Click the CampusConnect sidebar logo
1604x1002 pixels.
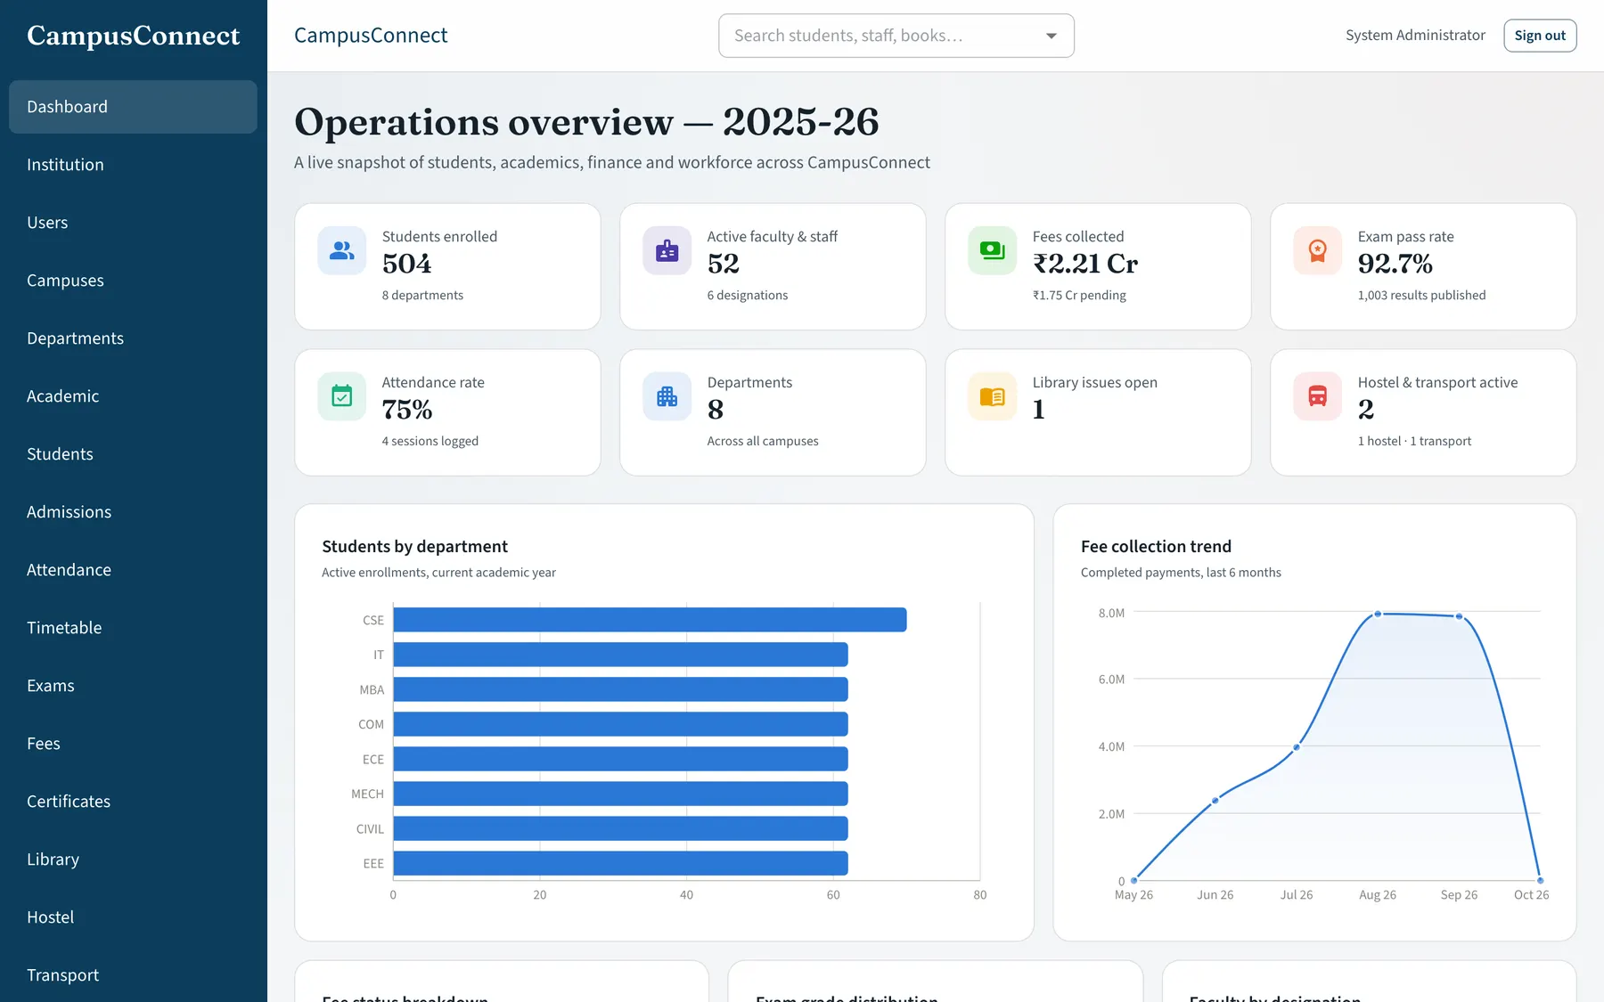[x=134, y=36]
